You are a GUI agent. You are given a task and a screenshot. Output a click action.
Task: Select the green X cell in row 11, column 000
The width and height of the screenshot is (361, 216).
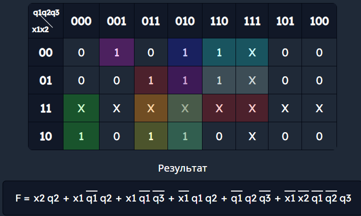click(x=81, y=108)
